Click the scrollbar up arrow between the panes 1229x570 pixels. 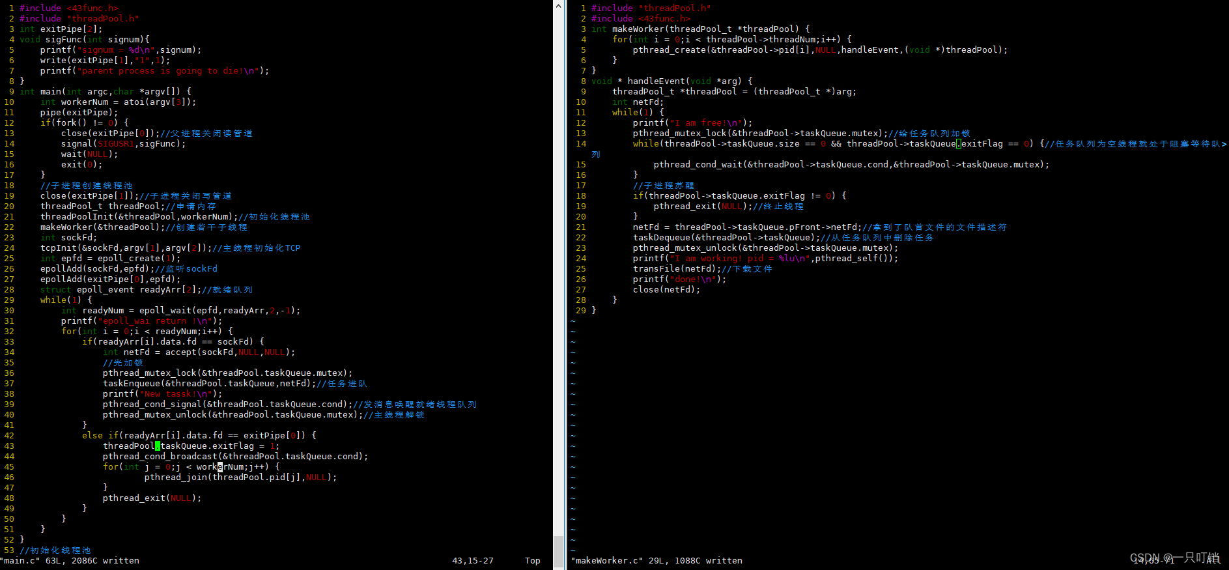558,6
